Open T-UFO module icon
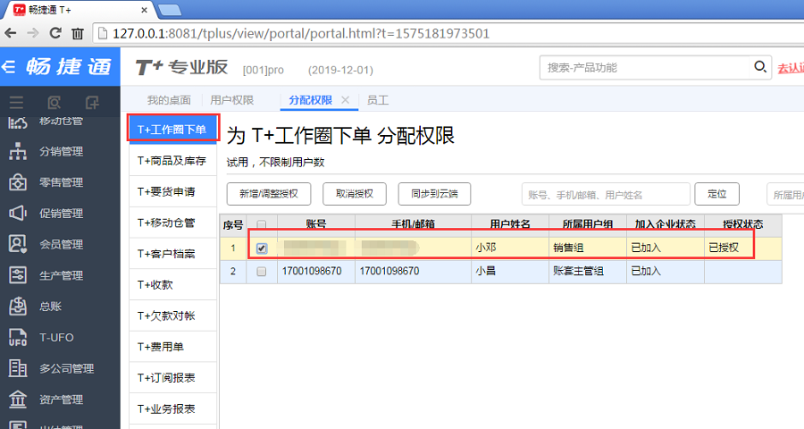The width and height of the screenshot is (804, 429). point(18,338)
